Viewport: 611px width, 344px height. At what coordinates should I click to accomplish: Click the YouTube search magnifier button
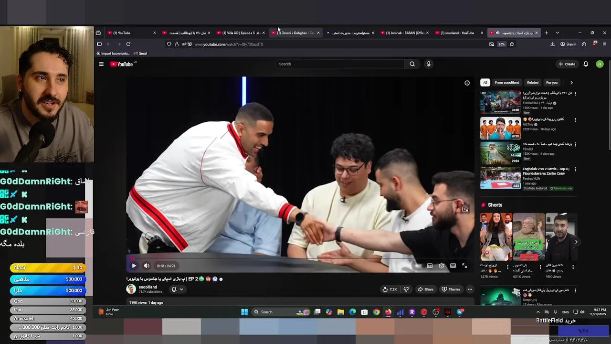coord(412,64)
